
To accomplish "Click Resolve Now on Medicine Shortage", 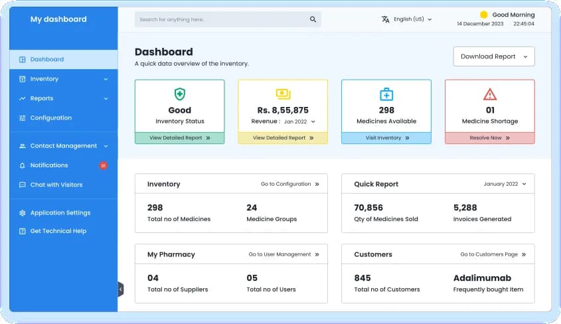I will click(489, 138).
